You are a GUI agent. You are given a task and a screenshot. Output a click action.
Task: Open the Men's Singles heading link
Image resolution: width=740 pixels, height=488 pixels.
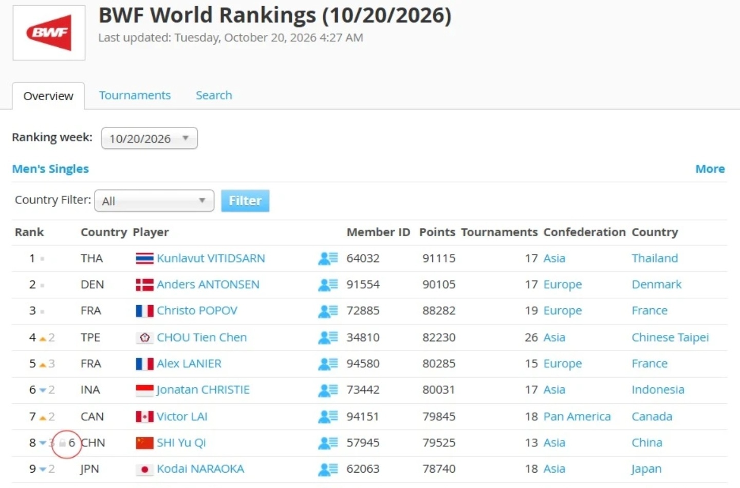click(50, 169)
